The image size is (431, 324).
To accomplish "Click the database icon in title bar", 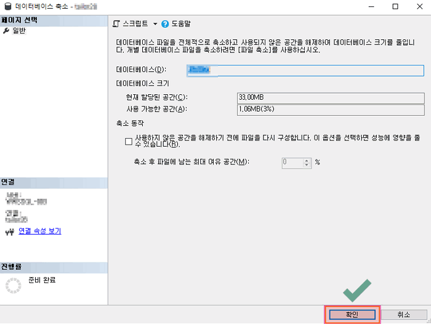I will tap(8, 7).
